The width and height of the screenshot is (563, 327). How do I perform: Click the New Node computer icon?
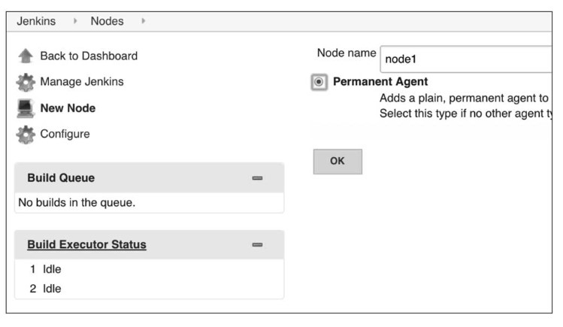point(26,108)
